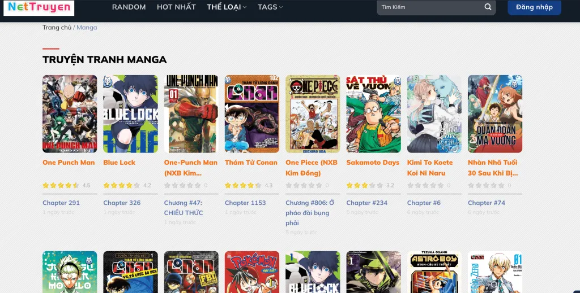Click the Sakamoto Days star rating
The width and height of the screenshot is (580, 293).
click(364, 185)
